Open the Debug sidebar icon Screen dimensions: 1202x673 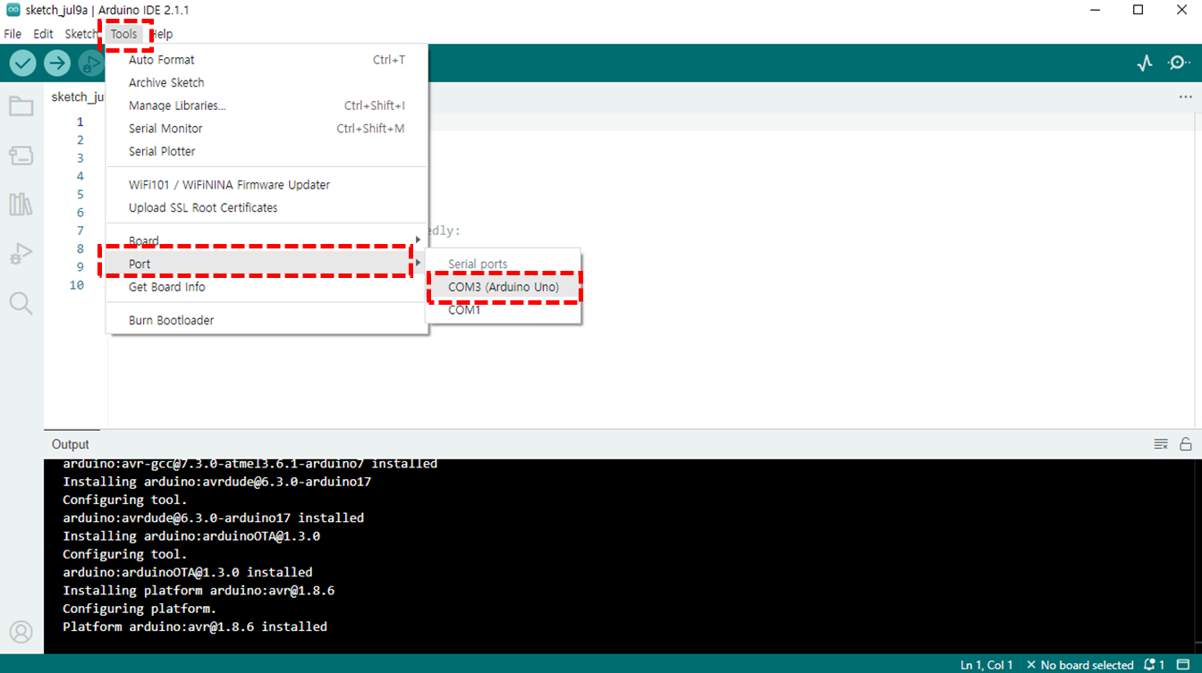(21, 254)
